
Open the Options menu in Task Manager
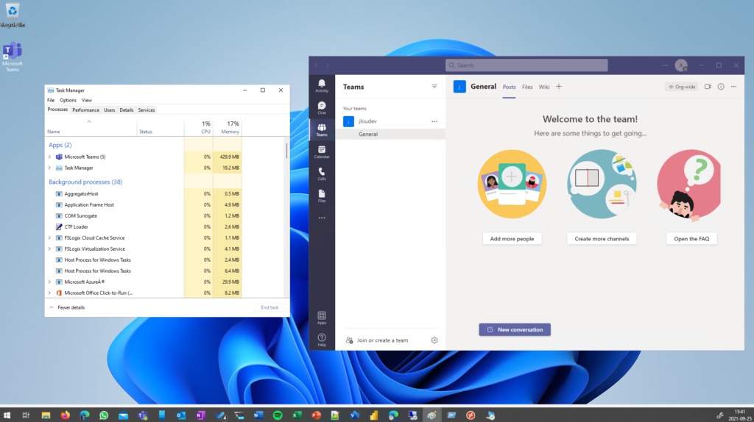click(68, 100)
